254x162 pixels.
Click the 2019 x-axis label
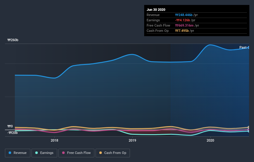pyautogui.click(x=132, y=140)
